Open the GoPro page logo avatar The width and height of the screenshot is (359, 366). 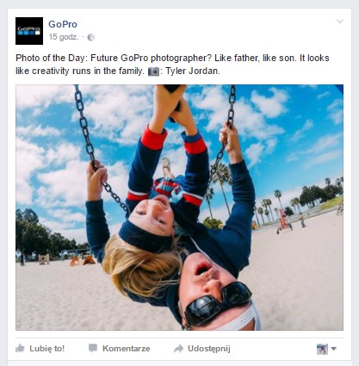coord(29,31)
